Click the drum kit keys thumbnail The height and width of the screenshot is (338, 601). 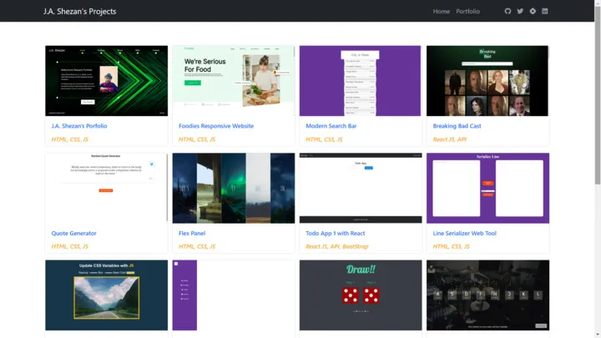pyautogui.click(x=487, y=295)
